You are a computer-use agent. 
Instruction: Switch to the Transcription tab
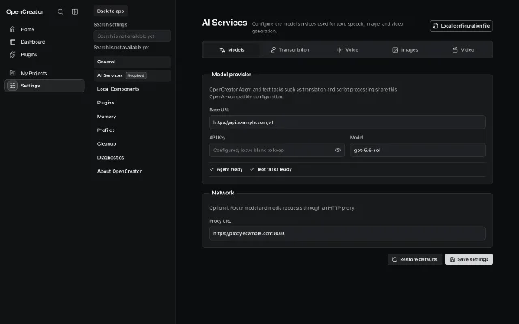290,49
